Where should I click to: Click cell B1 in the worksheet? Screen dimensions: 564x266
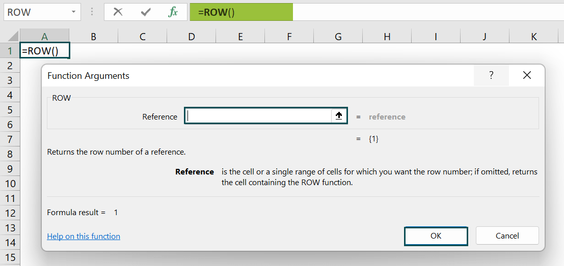pyautogui.click(x=94, y=51)
